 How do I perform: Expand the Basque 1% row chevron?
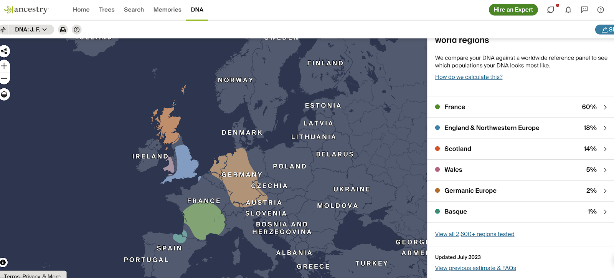[x=605, y=212]
